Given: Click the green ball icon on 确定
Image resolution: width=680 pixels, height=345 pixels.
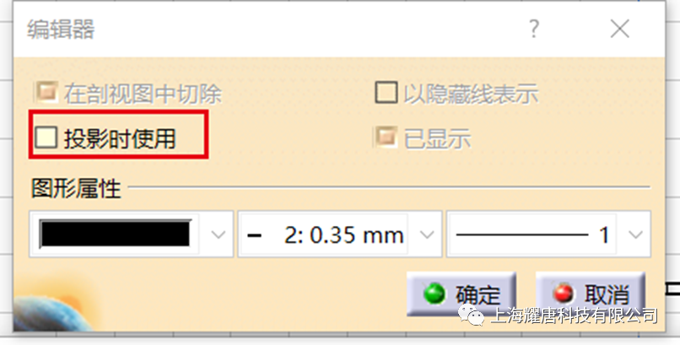Looking at the screenshot, I should [x=434, y=294].
